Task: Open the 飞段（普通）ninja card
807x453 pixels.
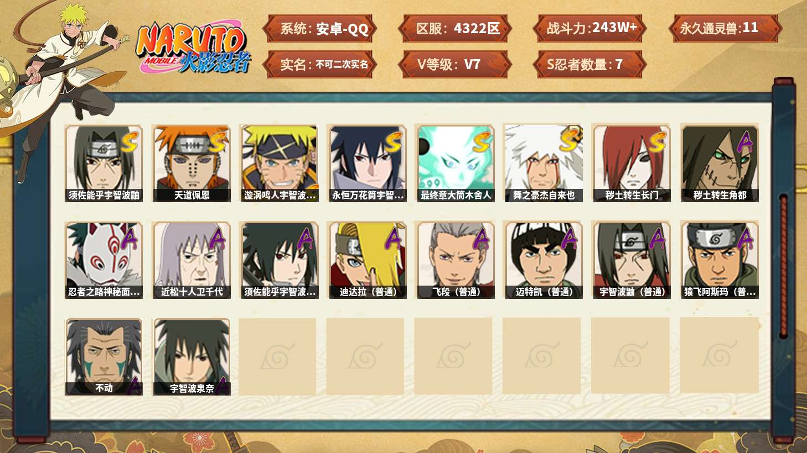Action: click(456, 260)
